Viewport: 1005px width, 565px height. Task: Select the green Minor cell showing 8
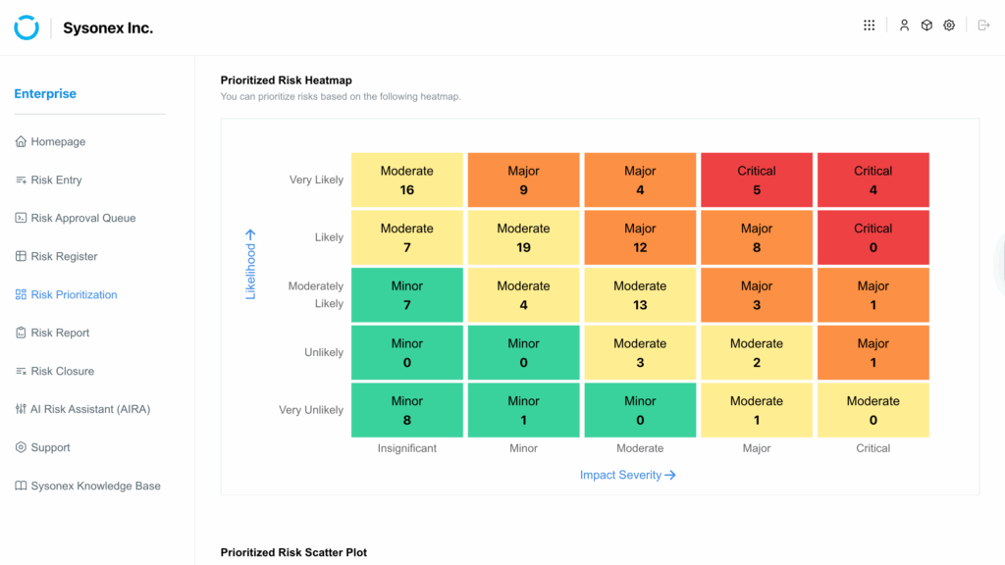406,410
